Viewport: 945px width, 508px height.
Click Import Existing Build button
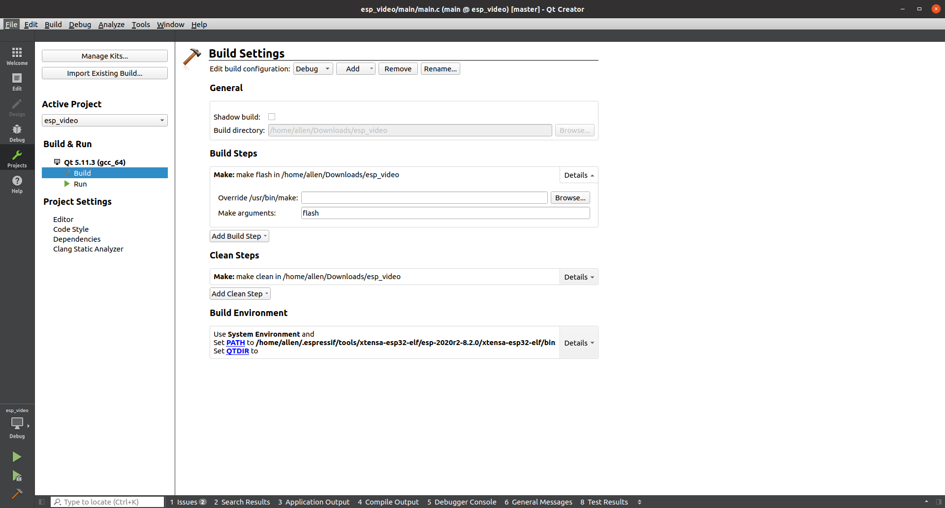tap(104, 73)
